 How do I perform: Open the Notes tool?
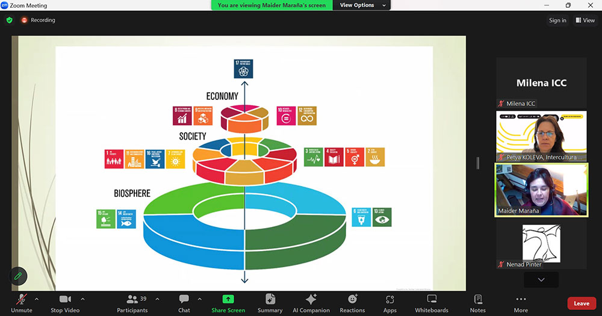click(x=478, y=300)
